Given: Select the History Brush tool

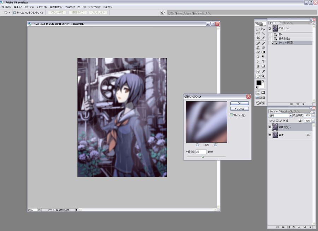Looking at the screenshot, I should point(263,48).
